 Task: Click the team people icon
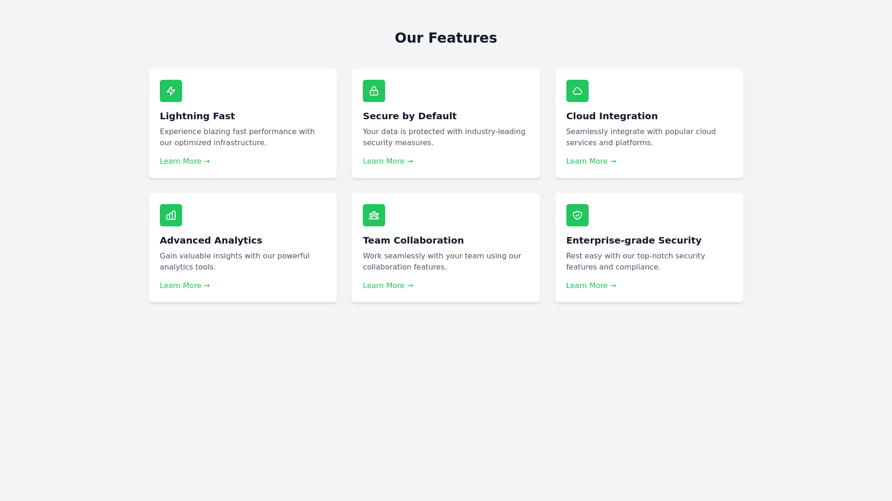coord(374,215)
